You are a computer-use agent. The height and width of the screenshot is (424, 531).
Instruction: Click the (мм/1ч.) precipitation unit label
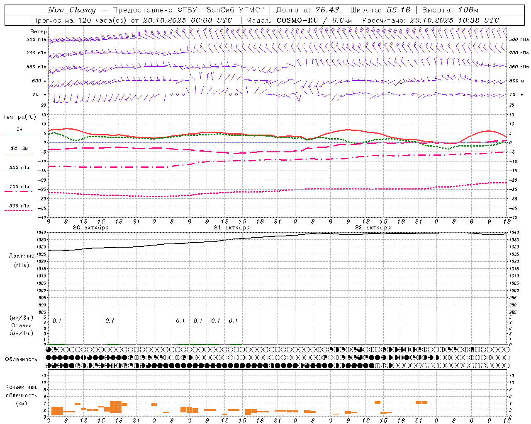coord(22,333)
